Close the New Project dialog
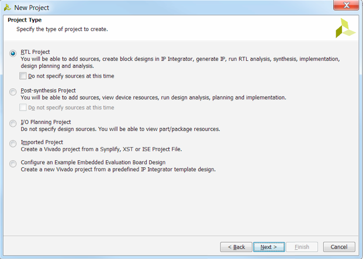Screen dimensions: 363x259 point(346,5)
